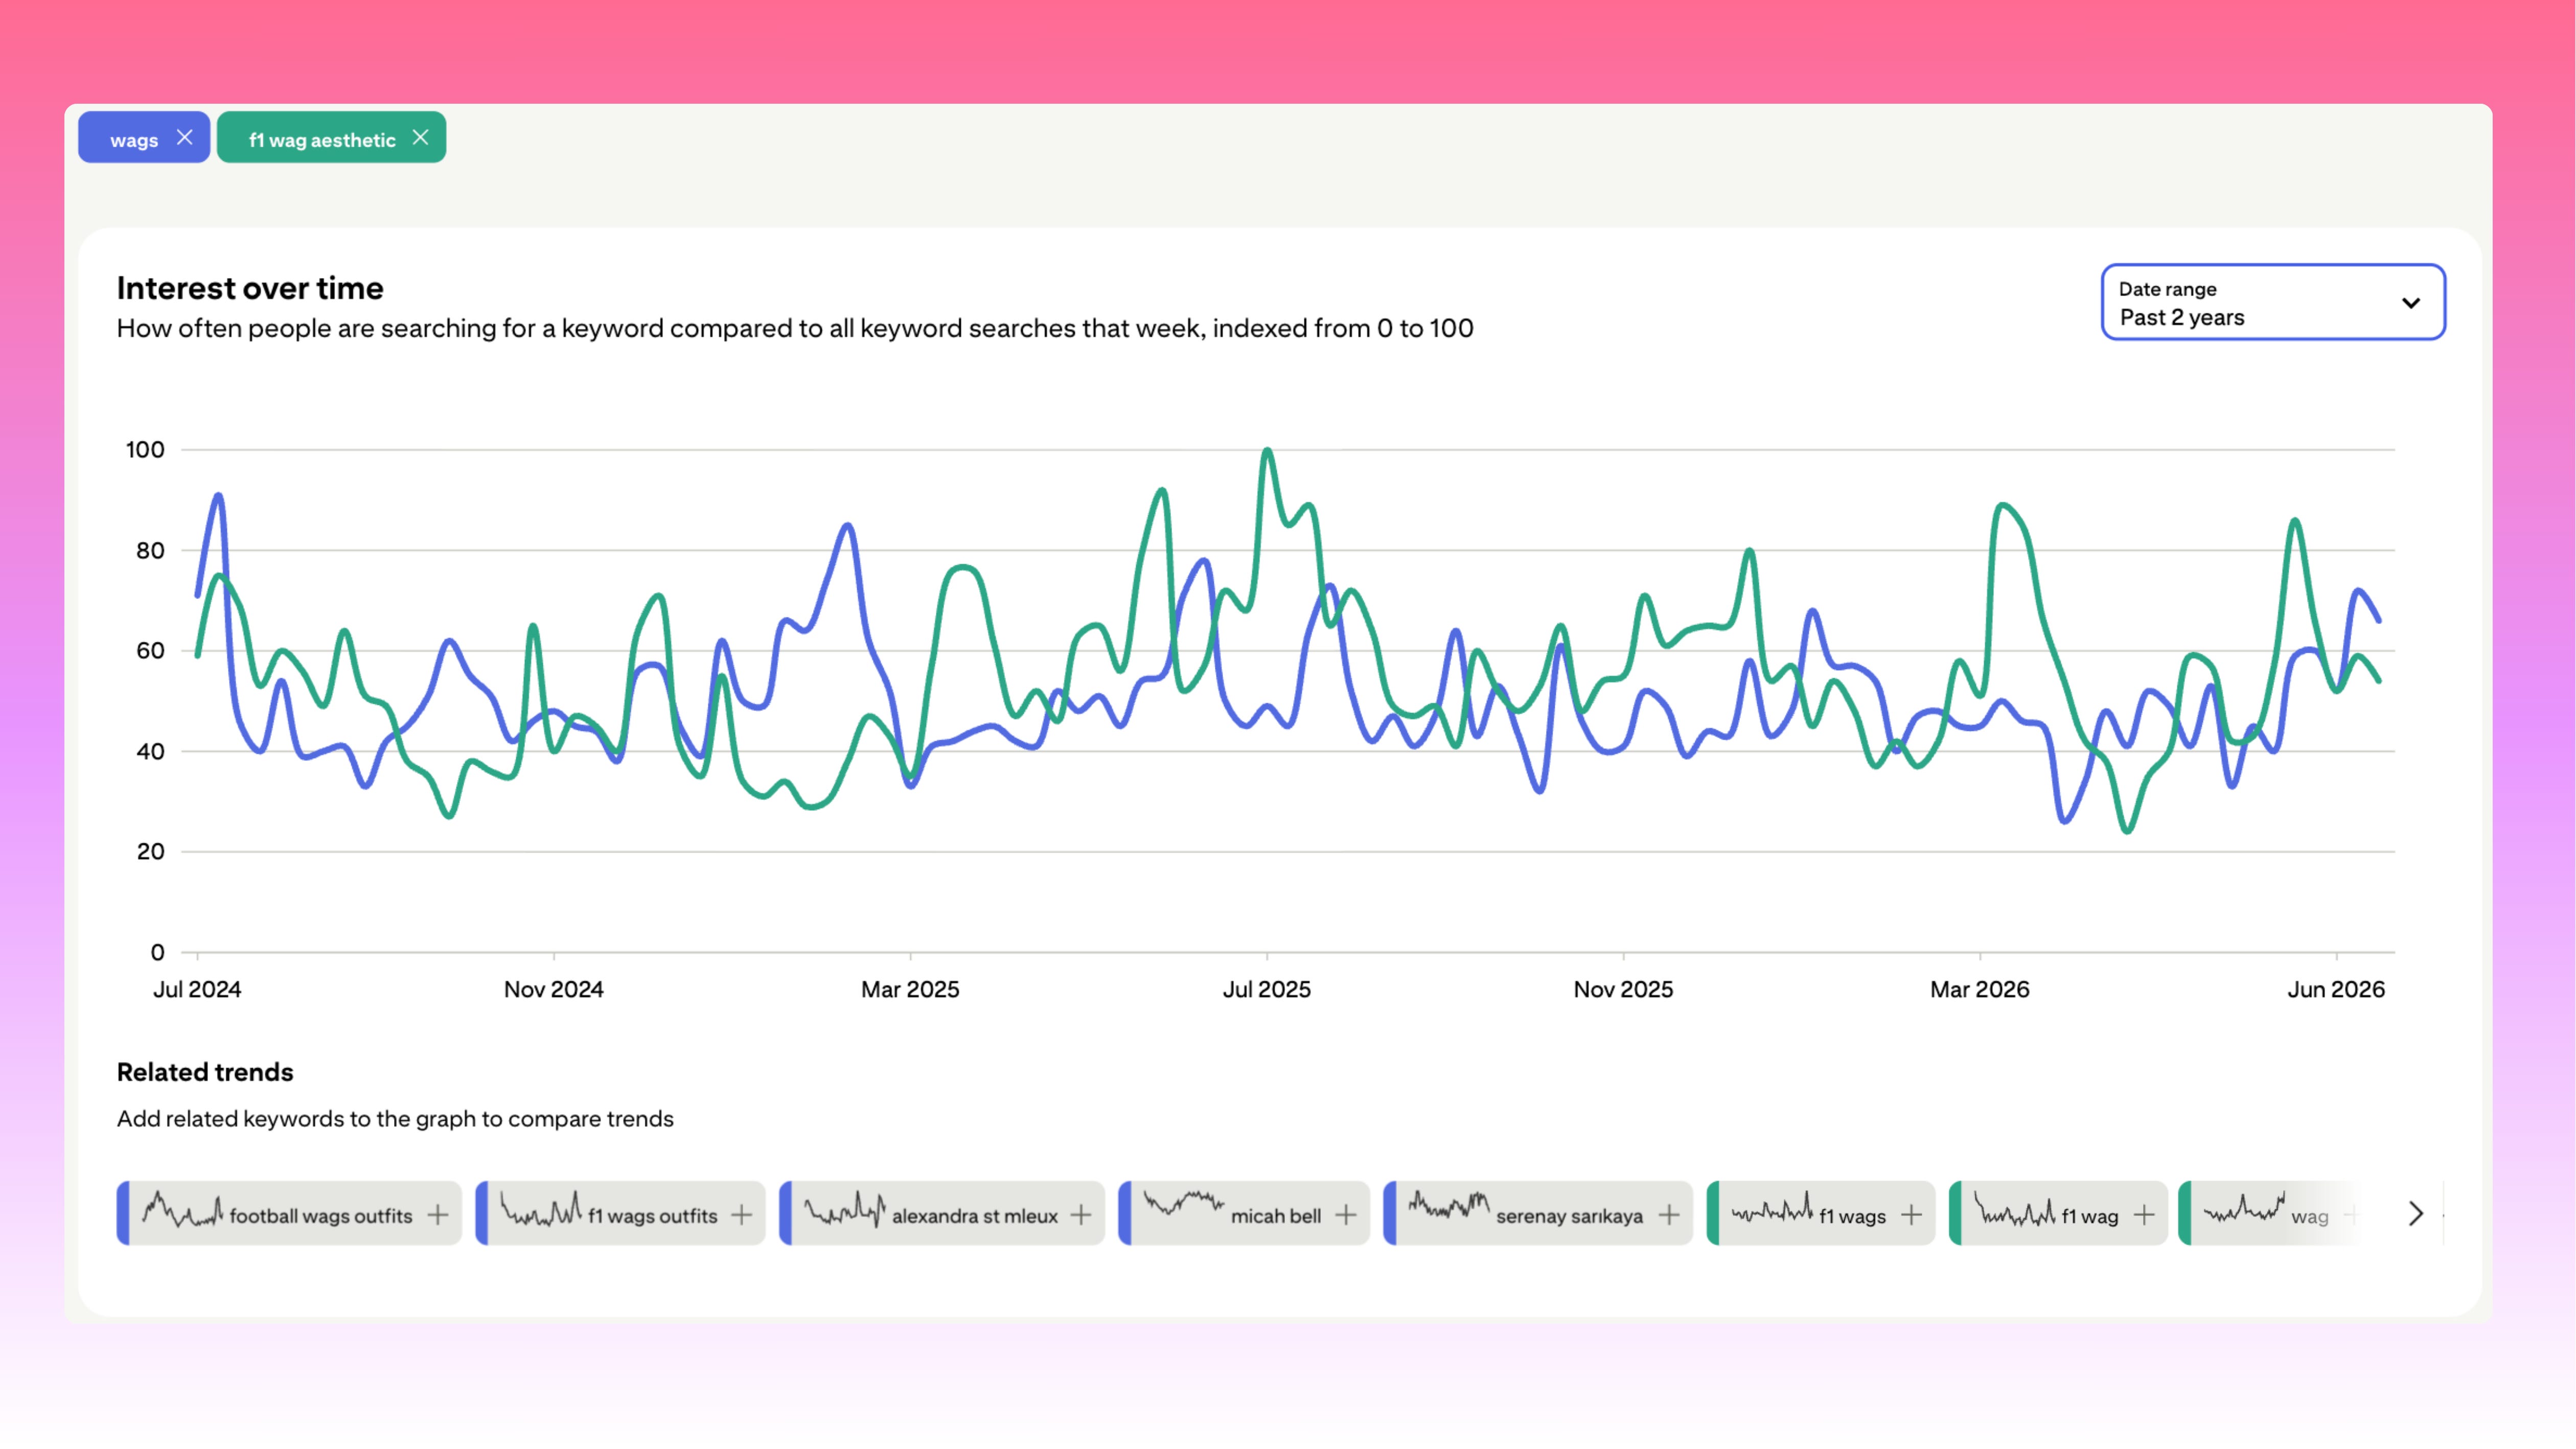Remove the wags keyword chip
The height and width of the screenshot is (1449, 2576).
(185, 138)
